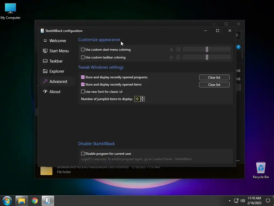Click the folder thumbnail in Explorer details pane
The image size is (274, 206).
tap(46, 171)
